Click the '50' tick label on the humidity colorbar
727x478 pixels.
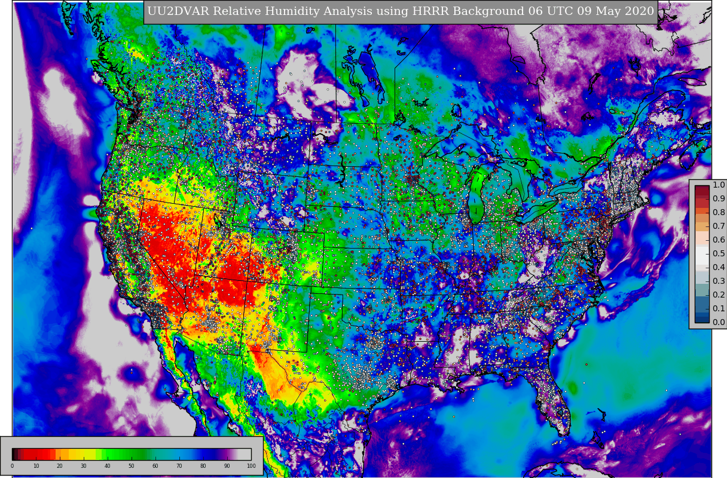(x=132, y=466)
